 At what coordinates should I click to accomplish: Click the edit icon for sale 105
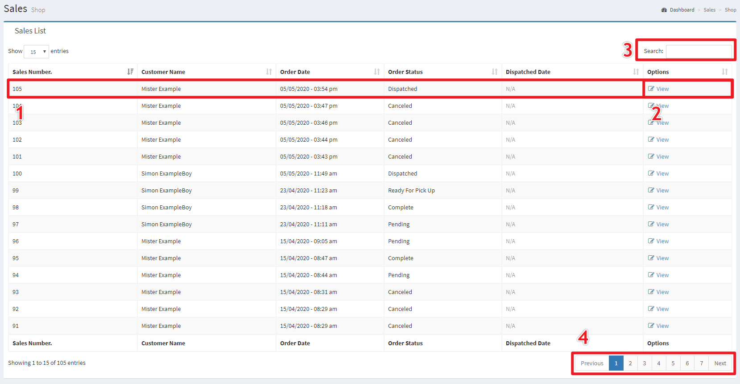pyautogui.click(x=651, y=89)
